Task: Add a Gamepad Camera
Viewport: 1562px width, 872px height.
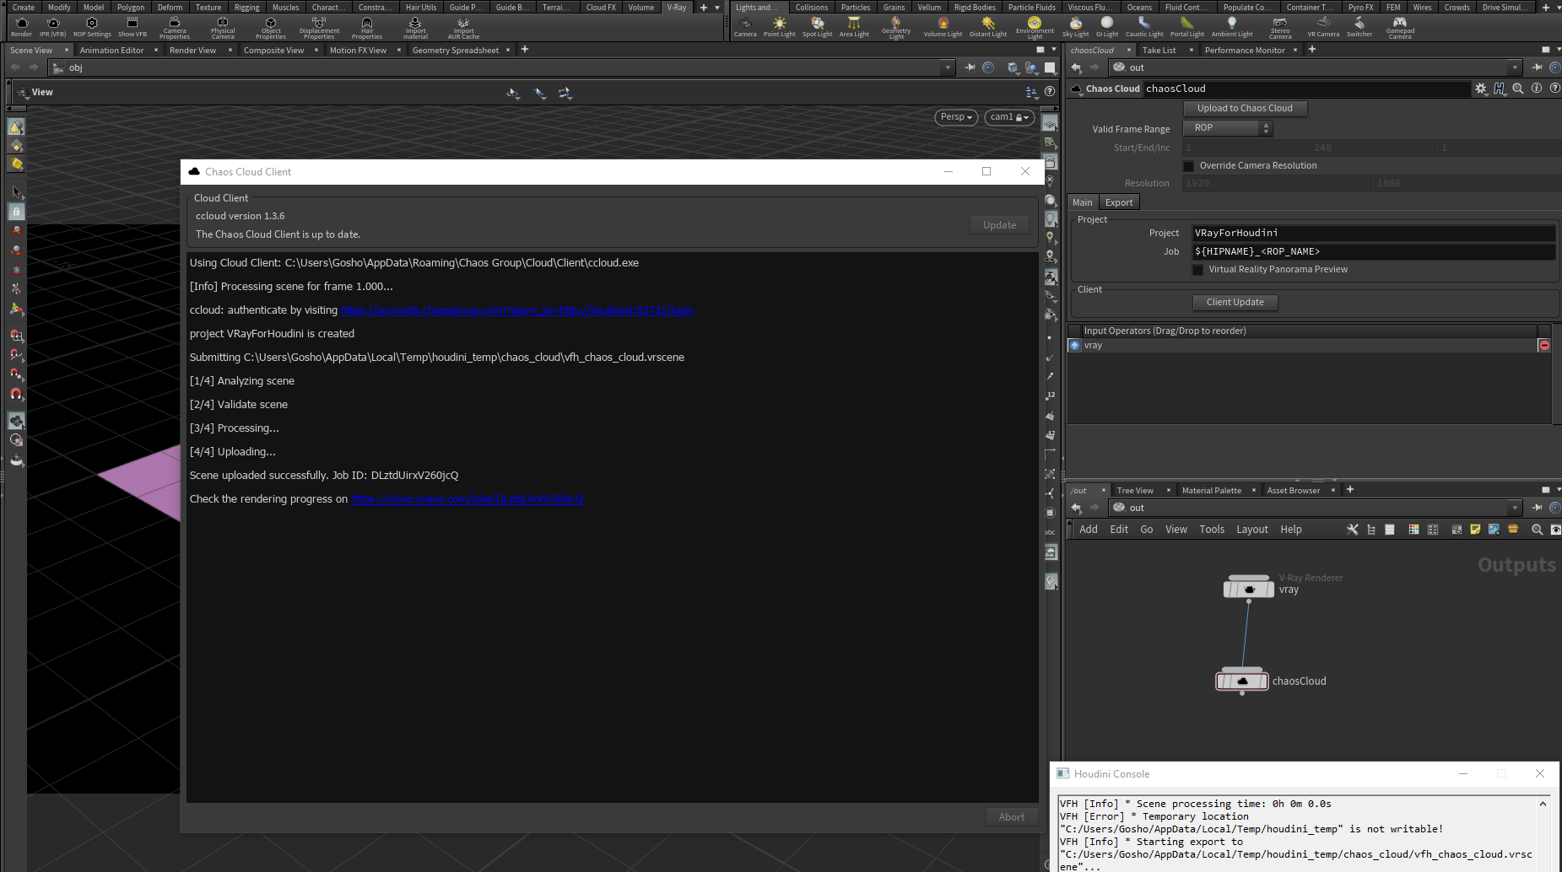Action: tap(1400, 28)
